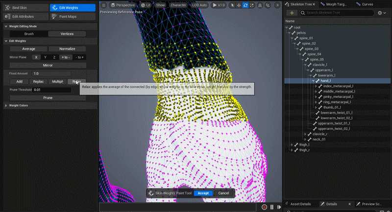
Task: Collapse the Weight Editing Mode section
Action: point(6,26)
